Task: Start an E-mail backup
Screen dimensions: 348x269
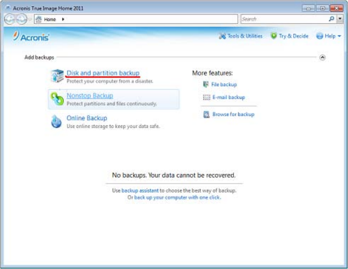Action: tap(229, 97)
